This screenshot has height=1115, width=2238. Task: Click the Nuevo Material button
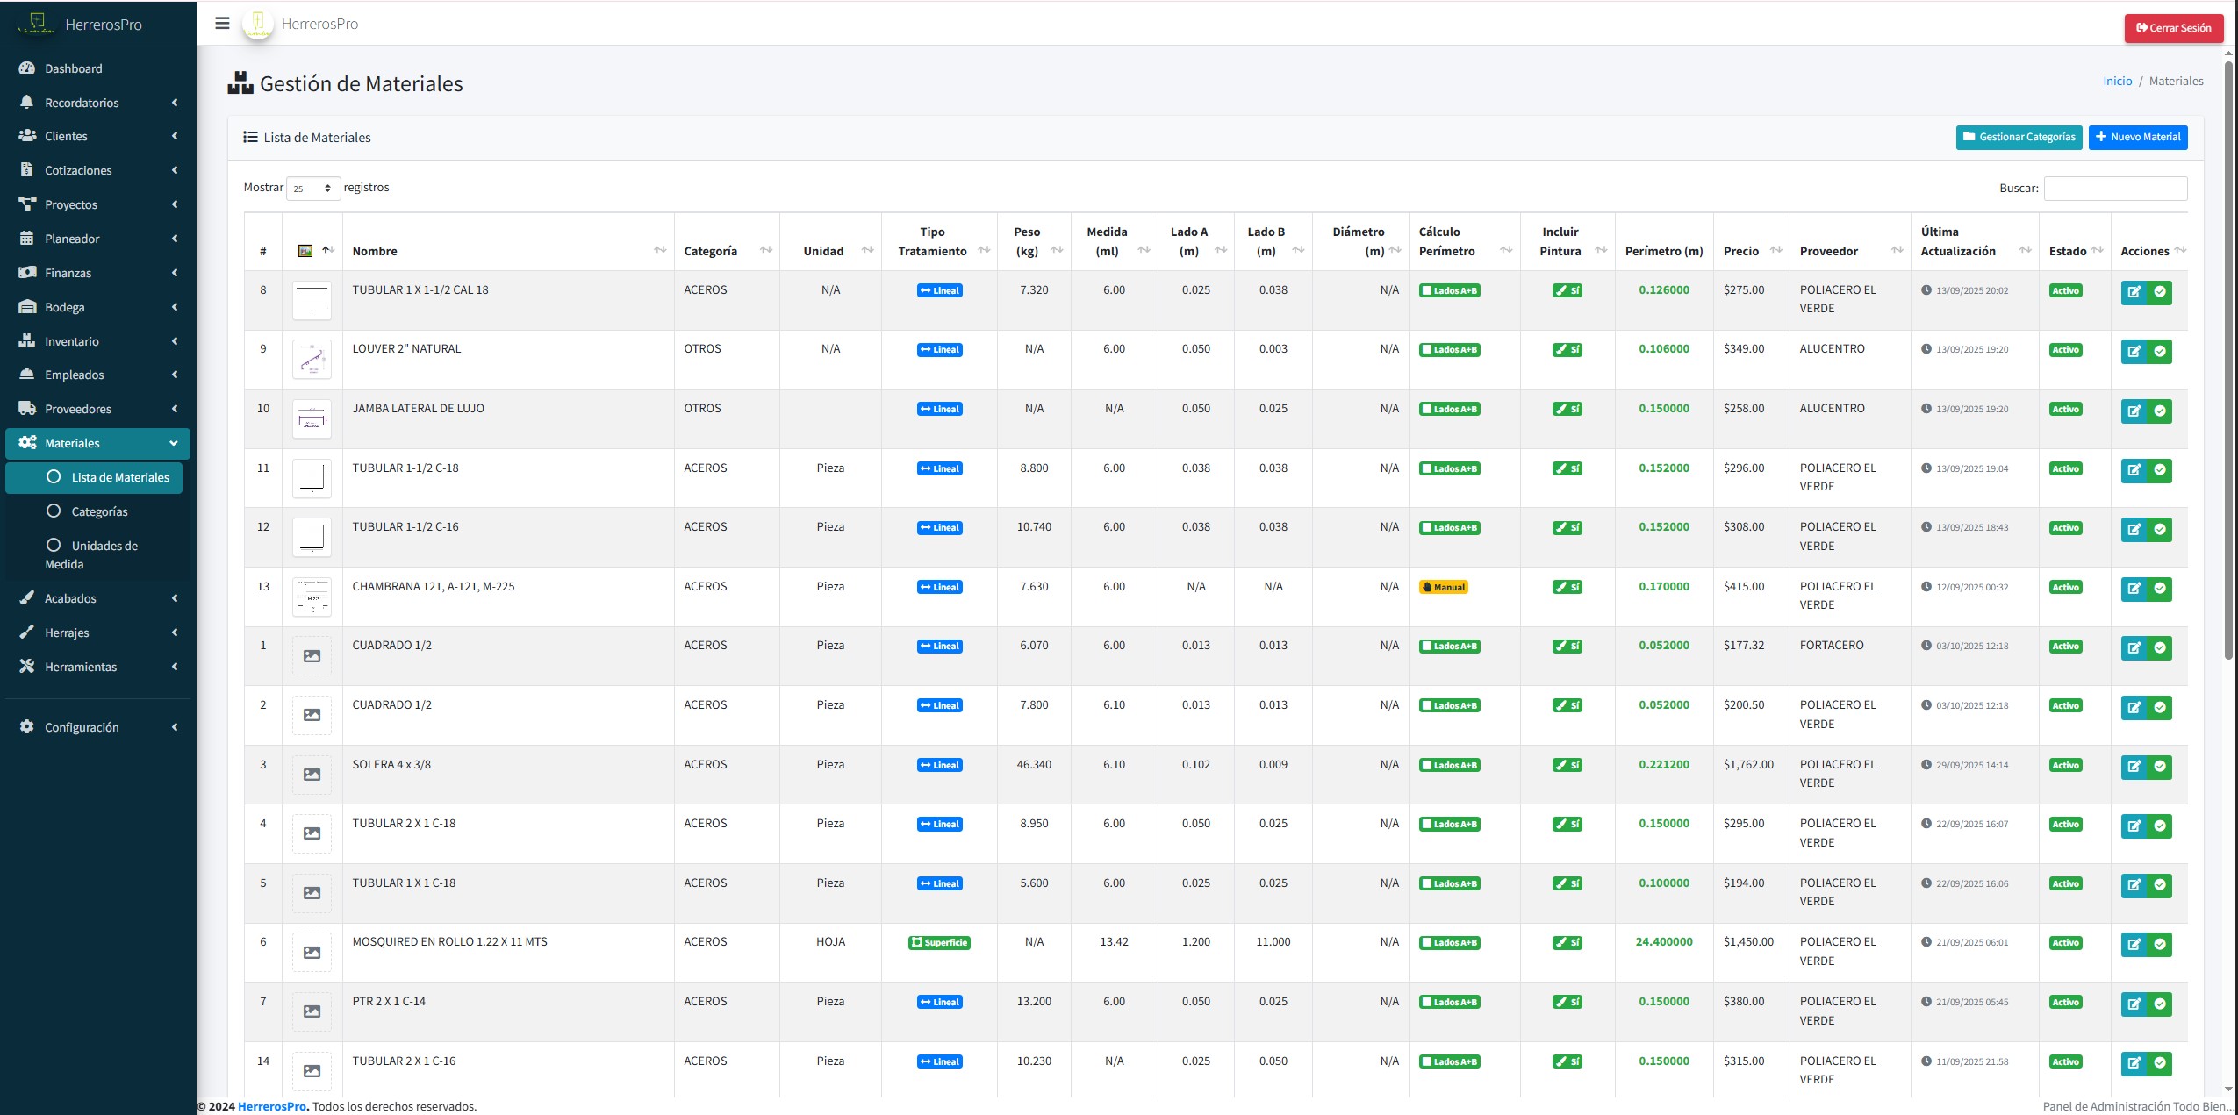point(2137,138)
